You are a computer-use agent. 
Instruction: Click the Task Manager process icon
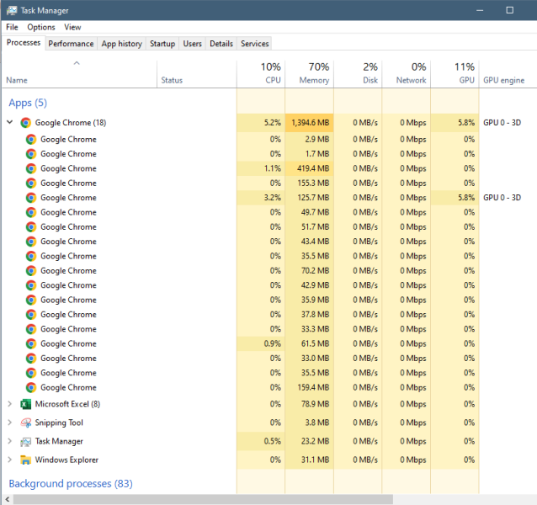(26, 441)
